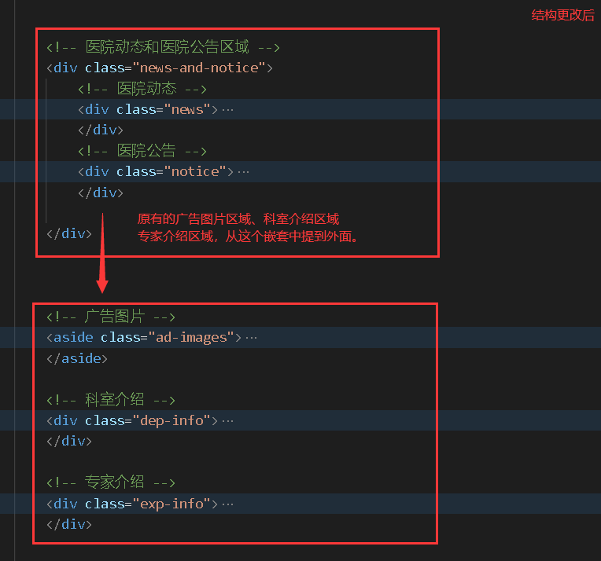Viewport: 601px width, 561px height.
Task: Click the red note starting with 原有的广告图片区域
Action: tap(238, 219)
